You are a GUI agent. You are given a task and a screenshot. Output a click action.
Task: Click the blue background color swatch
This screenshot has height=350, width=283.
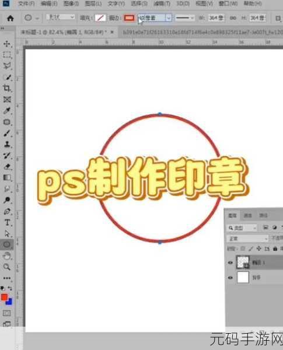(9, 302)
